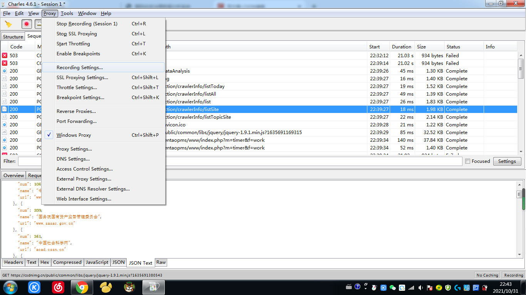The width and height of the screenshot is (526, 295).
Task: Choose Stop SSL Proxying
Action: coord(103,34)
